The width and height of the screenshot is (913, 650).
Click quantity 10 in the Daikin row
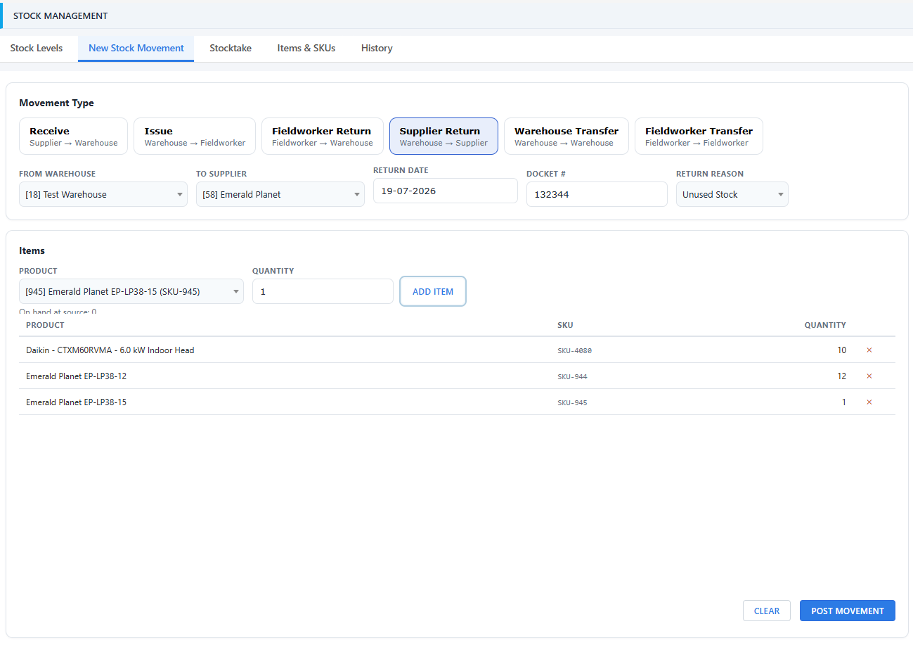click(841, 350)
